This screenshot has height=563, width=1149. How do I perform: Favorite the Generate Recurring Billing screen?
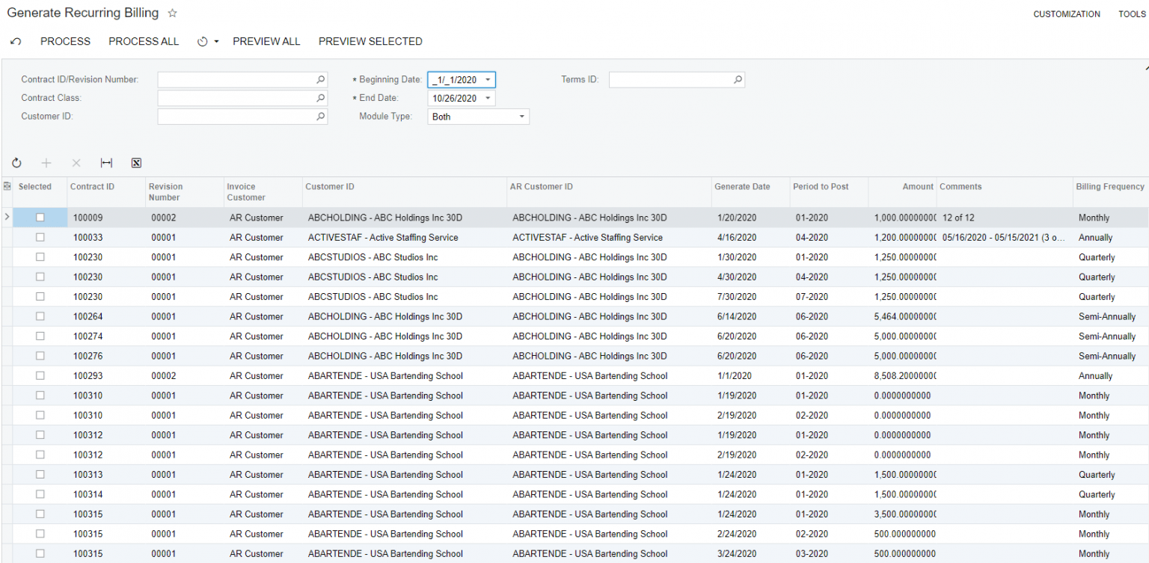[x=172, y=13]
